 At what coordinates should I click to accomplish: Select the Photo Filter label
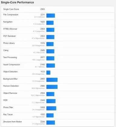(8, 107)
